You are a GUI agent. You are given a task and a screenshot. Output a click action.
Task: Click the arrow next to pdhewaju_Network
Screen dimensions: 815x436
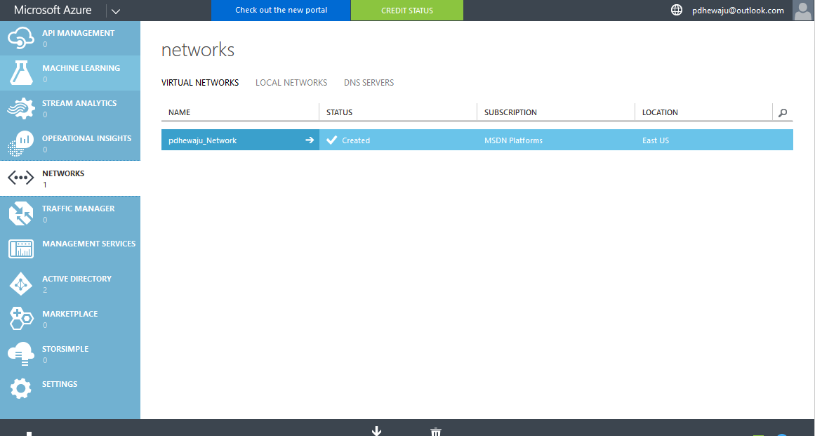click(310, 140)
